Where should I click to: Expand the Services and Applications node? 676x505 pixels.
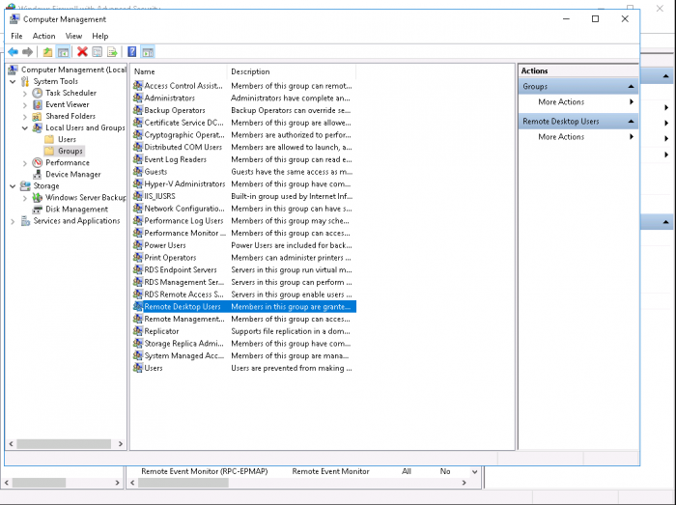(13, 221)
